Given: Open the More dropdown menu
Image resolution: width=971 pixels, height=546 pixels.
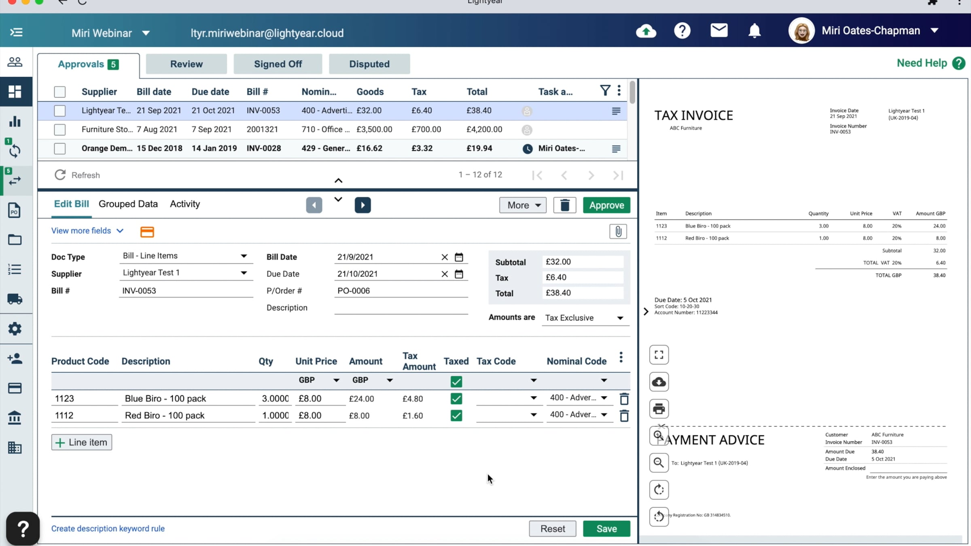Looking at the screenshot, I should (x=523, y=205).
